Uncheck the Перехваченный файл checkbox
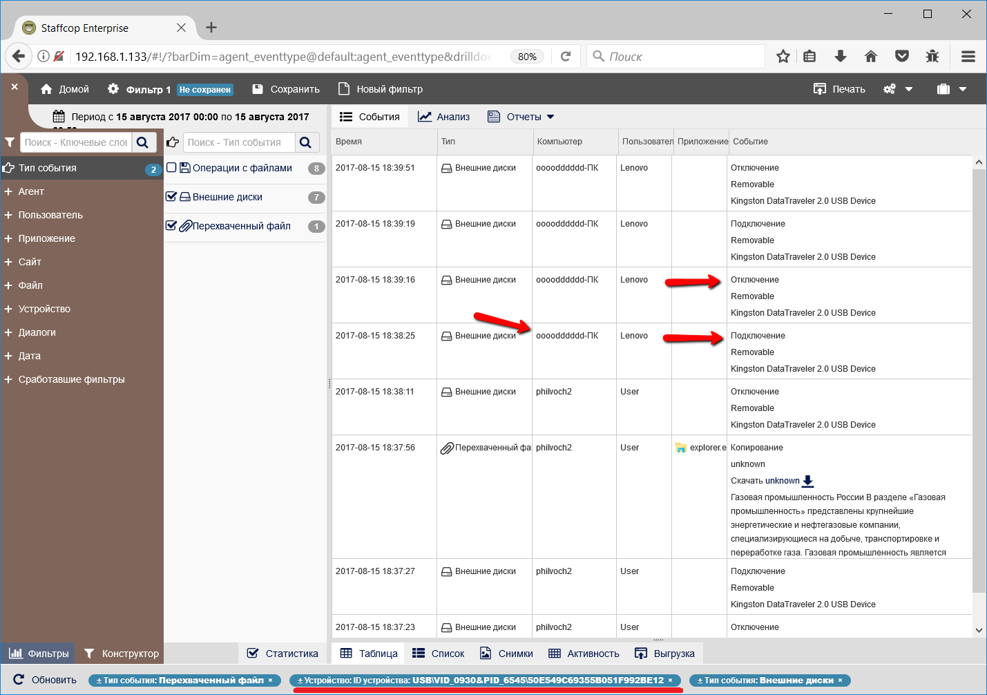This screenshot has height=695, width=987. [x=171, y=226]
